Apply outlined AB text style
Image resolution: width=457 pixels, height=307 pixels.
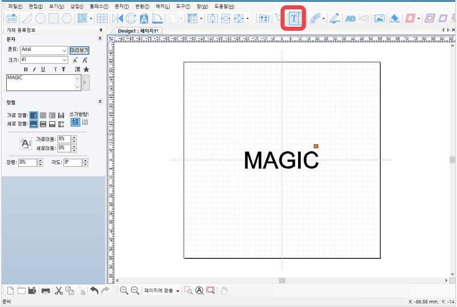click(350, 19)
